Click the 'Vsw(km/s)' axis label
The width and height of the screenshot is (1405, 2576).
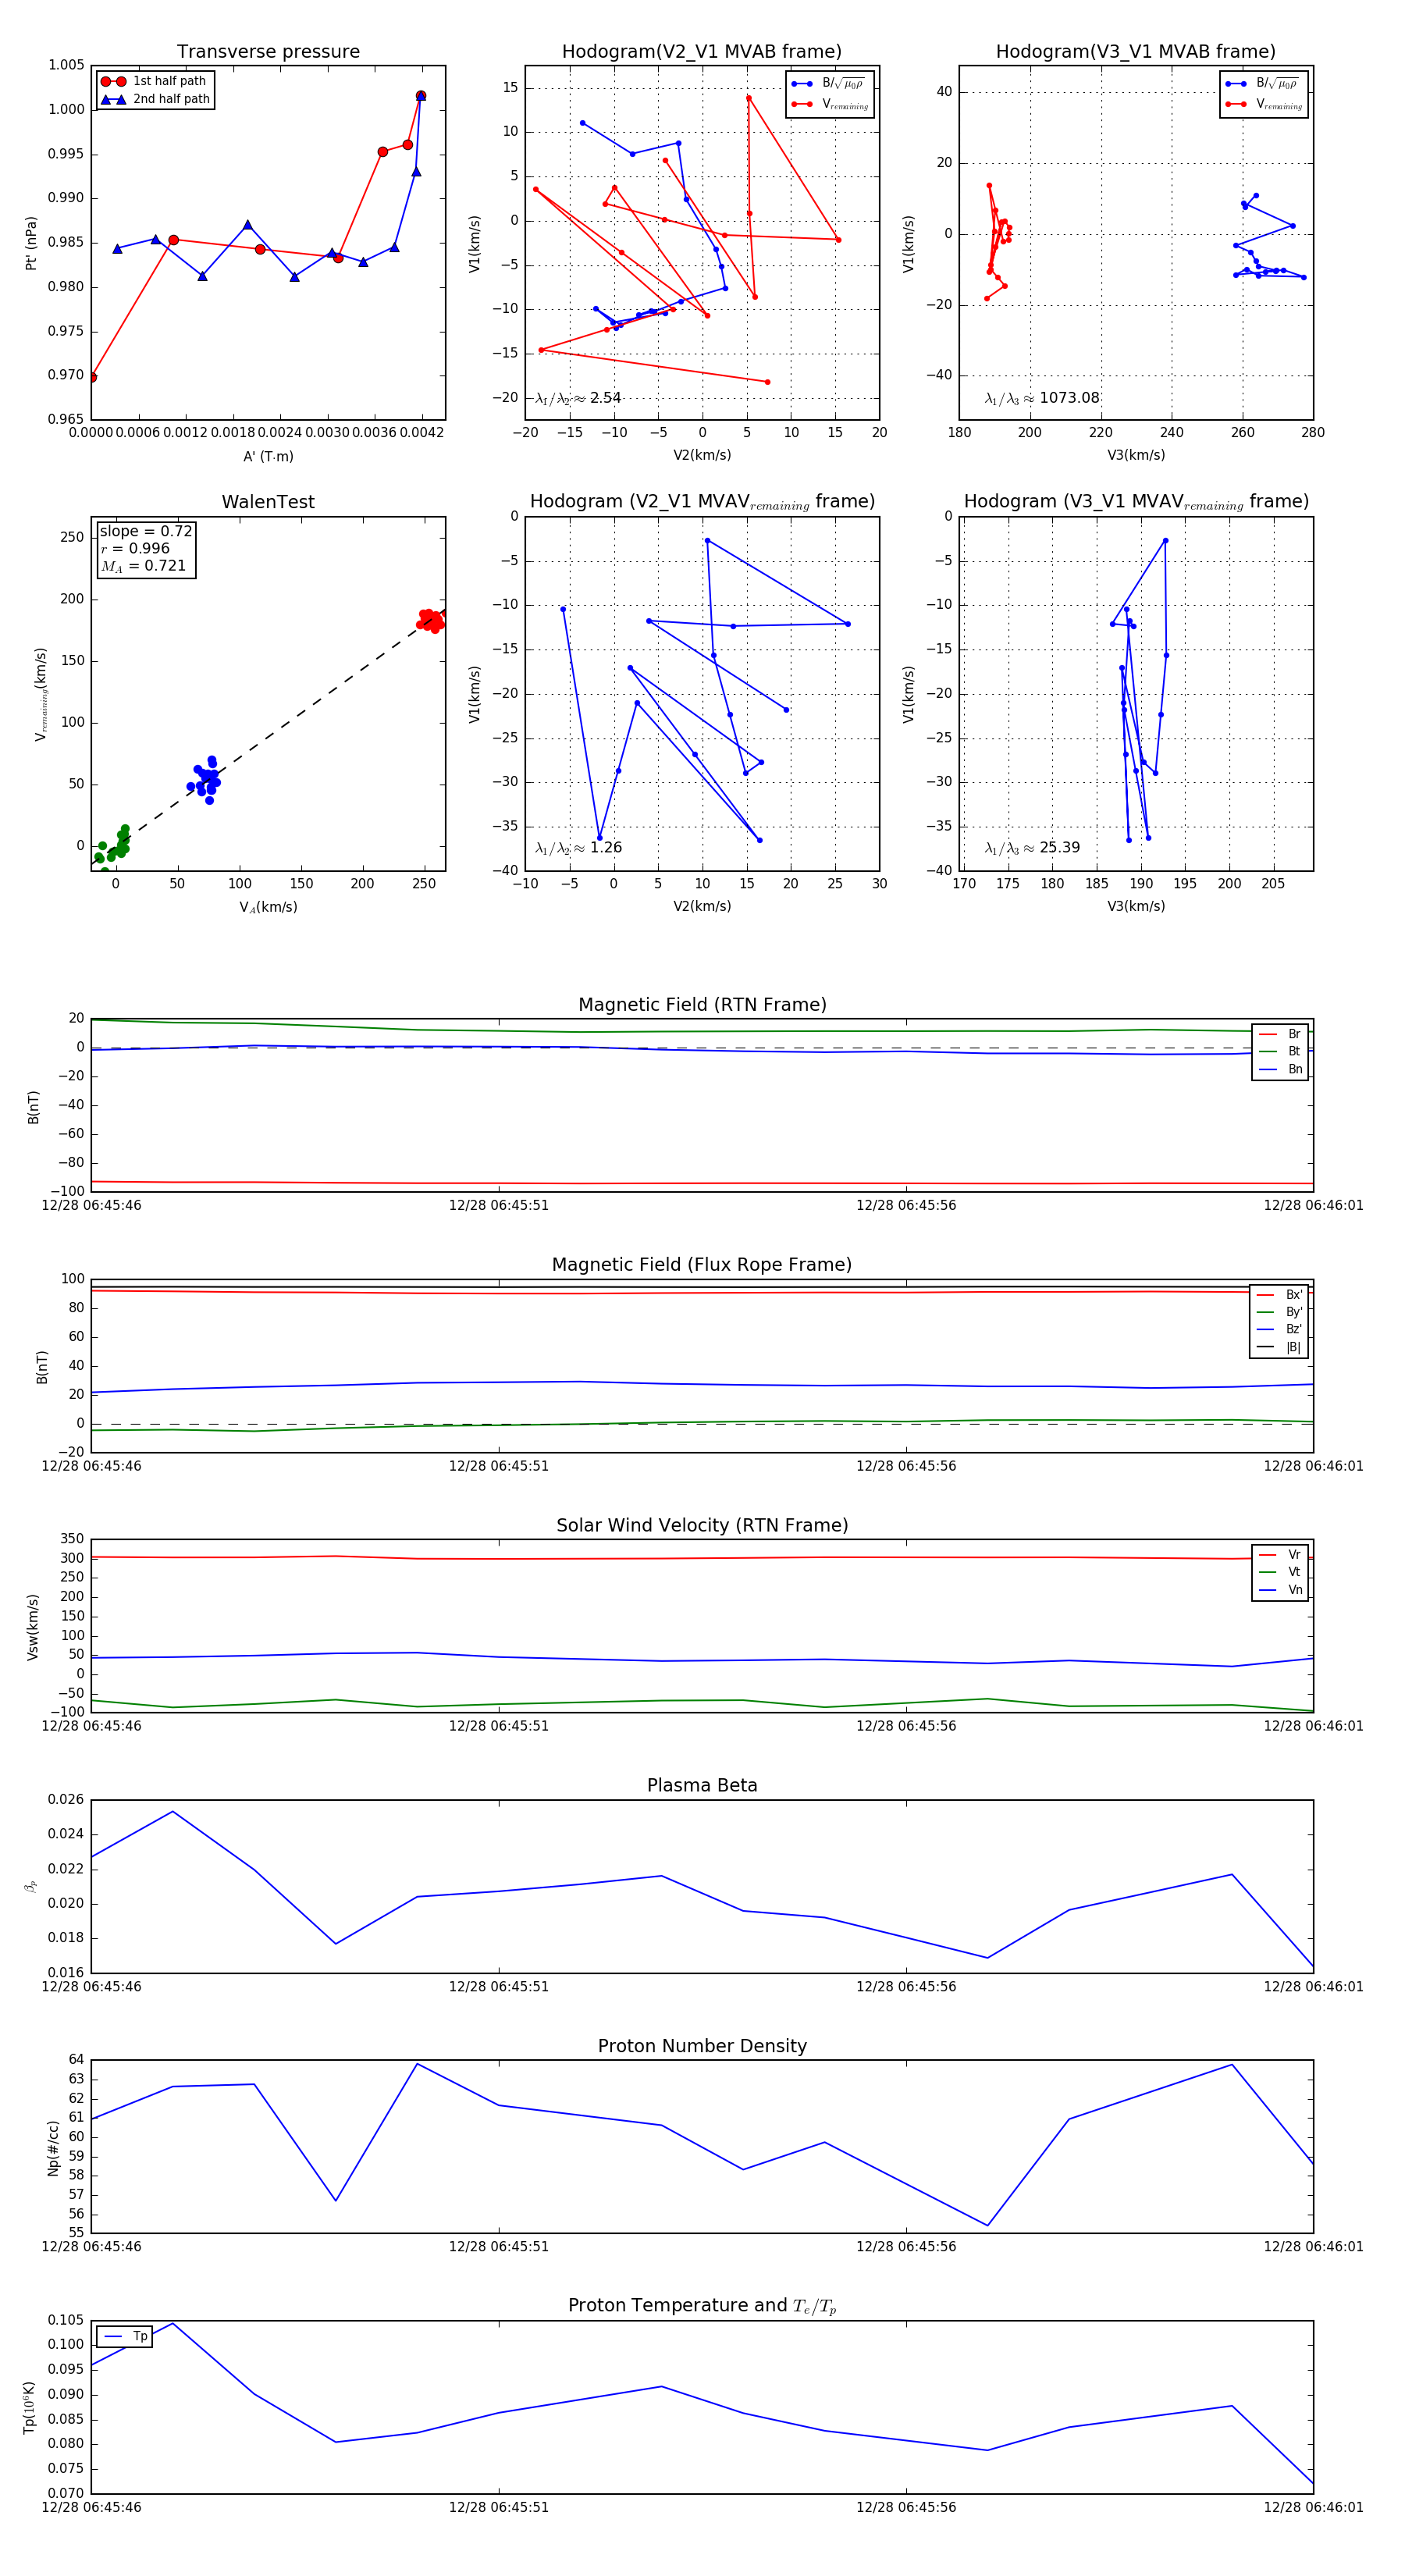click(32, 1628)
